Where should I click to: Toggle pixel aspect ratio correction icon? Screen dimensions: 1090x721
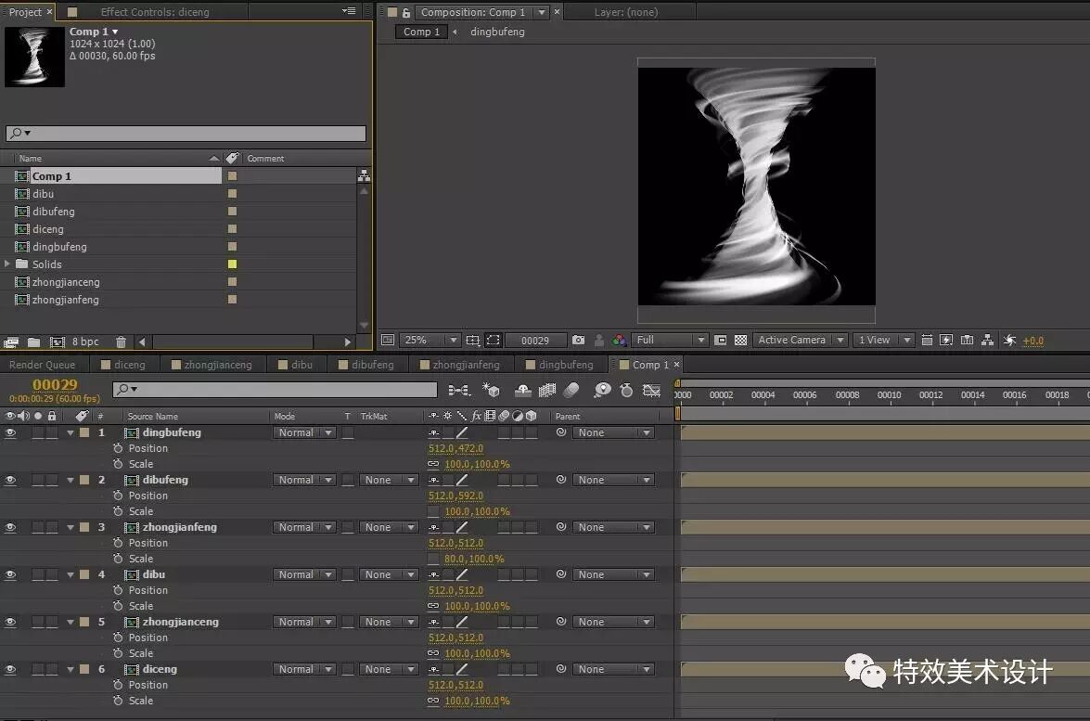pyautogui.click(x=927, y=340)
